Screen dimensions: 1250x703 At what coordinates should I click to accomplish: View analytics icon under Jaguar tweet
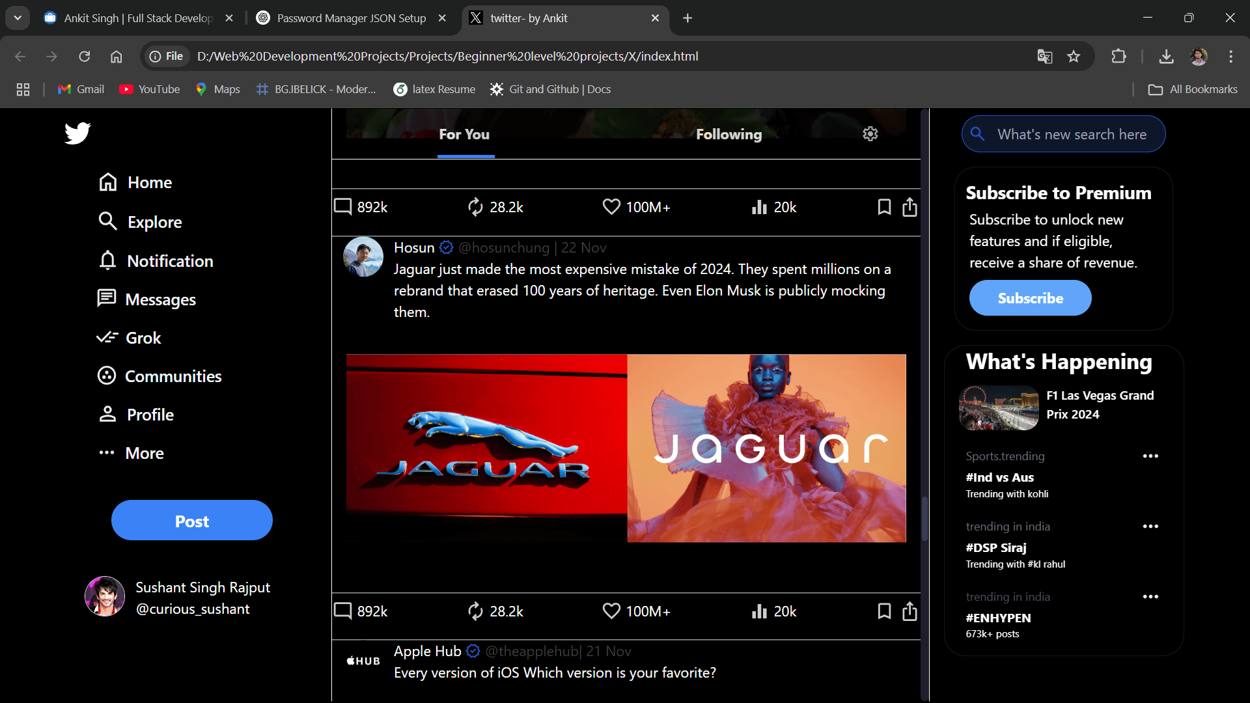(x=759, y=611)
